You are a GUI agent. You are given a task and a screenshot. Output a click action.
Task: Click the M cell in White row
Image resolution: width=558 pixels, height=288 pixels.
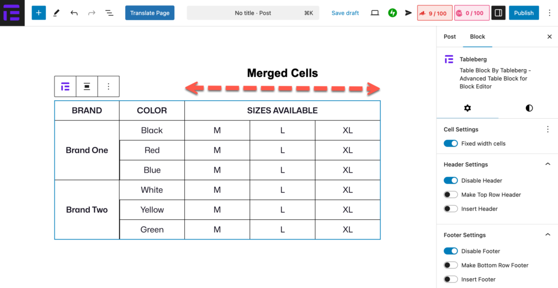click(x=217, y=190)
